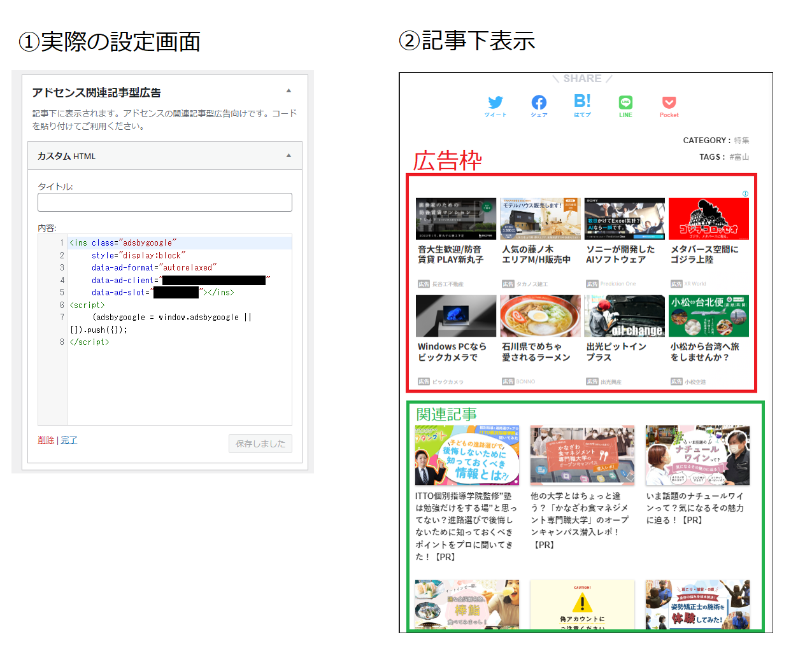The image size is (805, 651).
Task: Click the 出光興産 advertiser label
Action: (611, 382)
